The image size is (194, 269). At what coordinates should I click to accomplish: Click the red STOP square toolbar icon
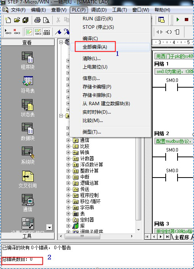pyautogui.click(x=186, y=20)
